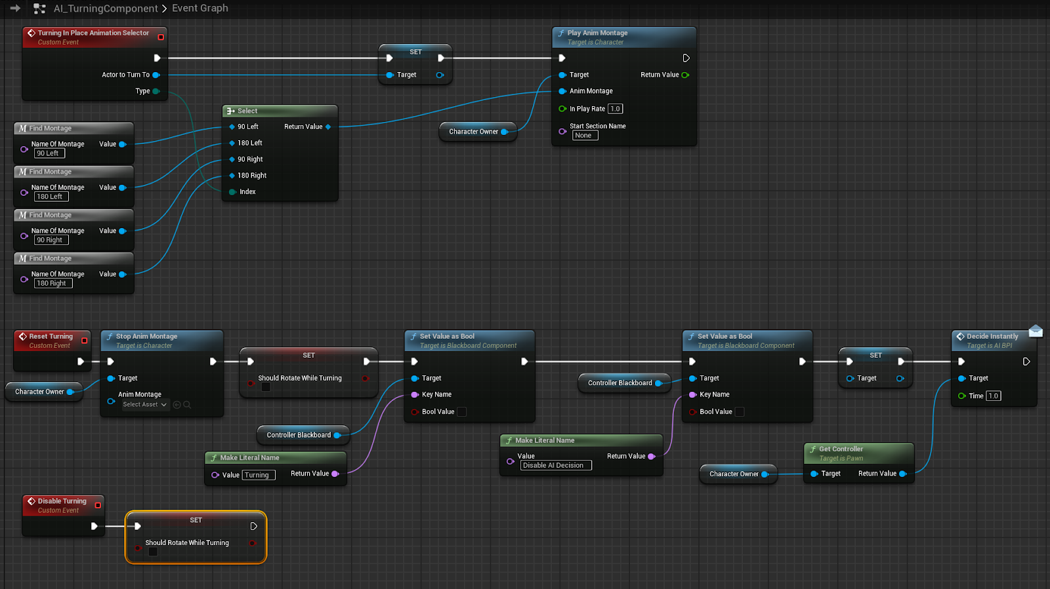This screenshot has width=1050, height=589.
Task: Click Type output pin on custom event
Action: point(156,91)
